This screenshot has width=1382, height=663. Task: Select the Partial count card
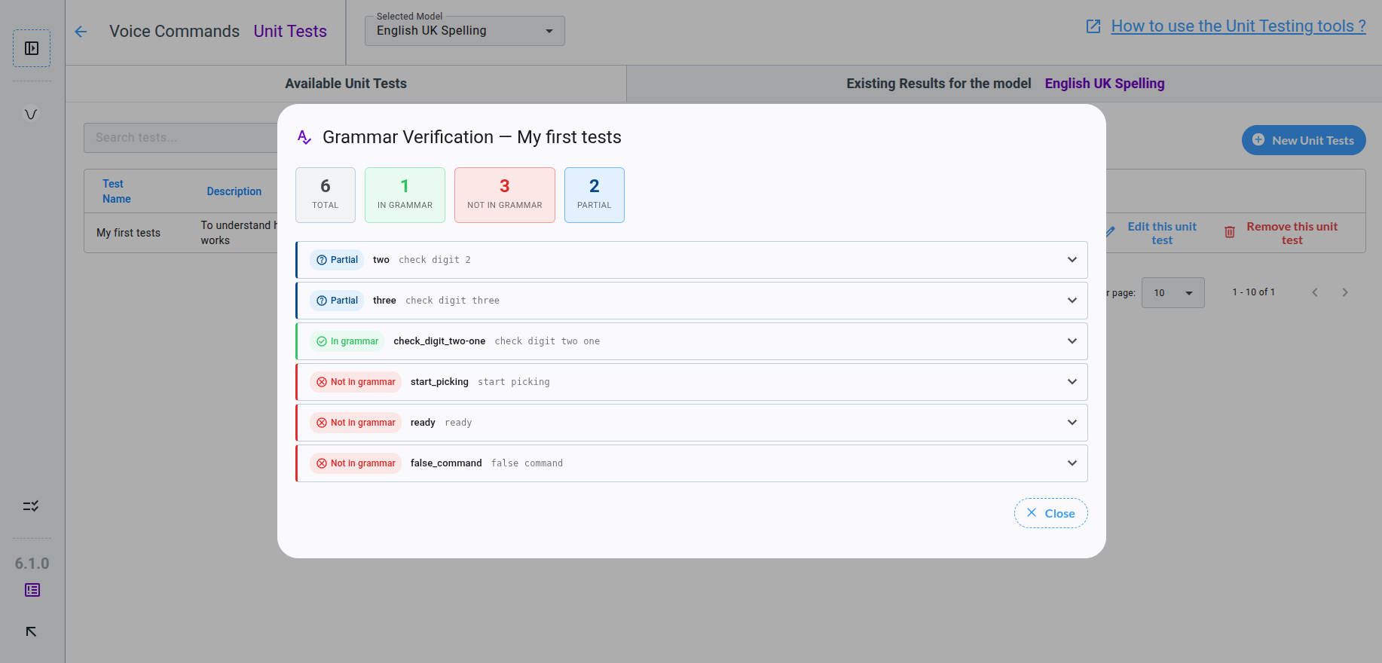[x=594, y=195]
